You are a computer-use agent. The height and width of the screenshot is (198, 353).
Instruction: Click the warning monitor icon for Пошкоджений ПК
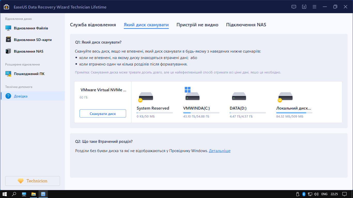coord(8,74)
